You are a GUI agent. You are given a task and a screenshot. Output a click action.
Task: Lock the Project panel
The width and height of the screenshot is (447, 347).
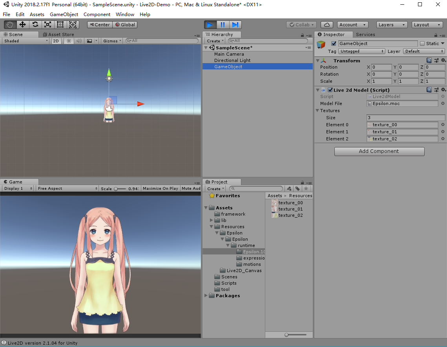(302, 182)
